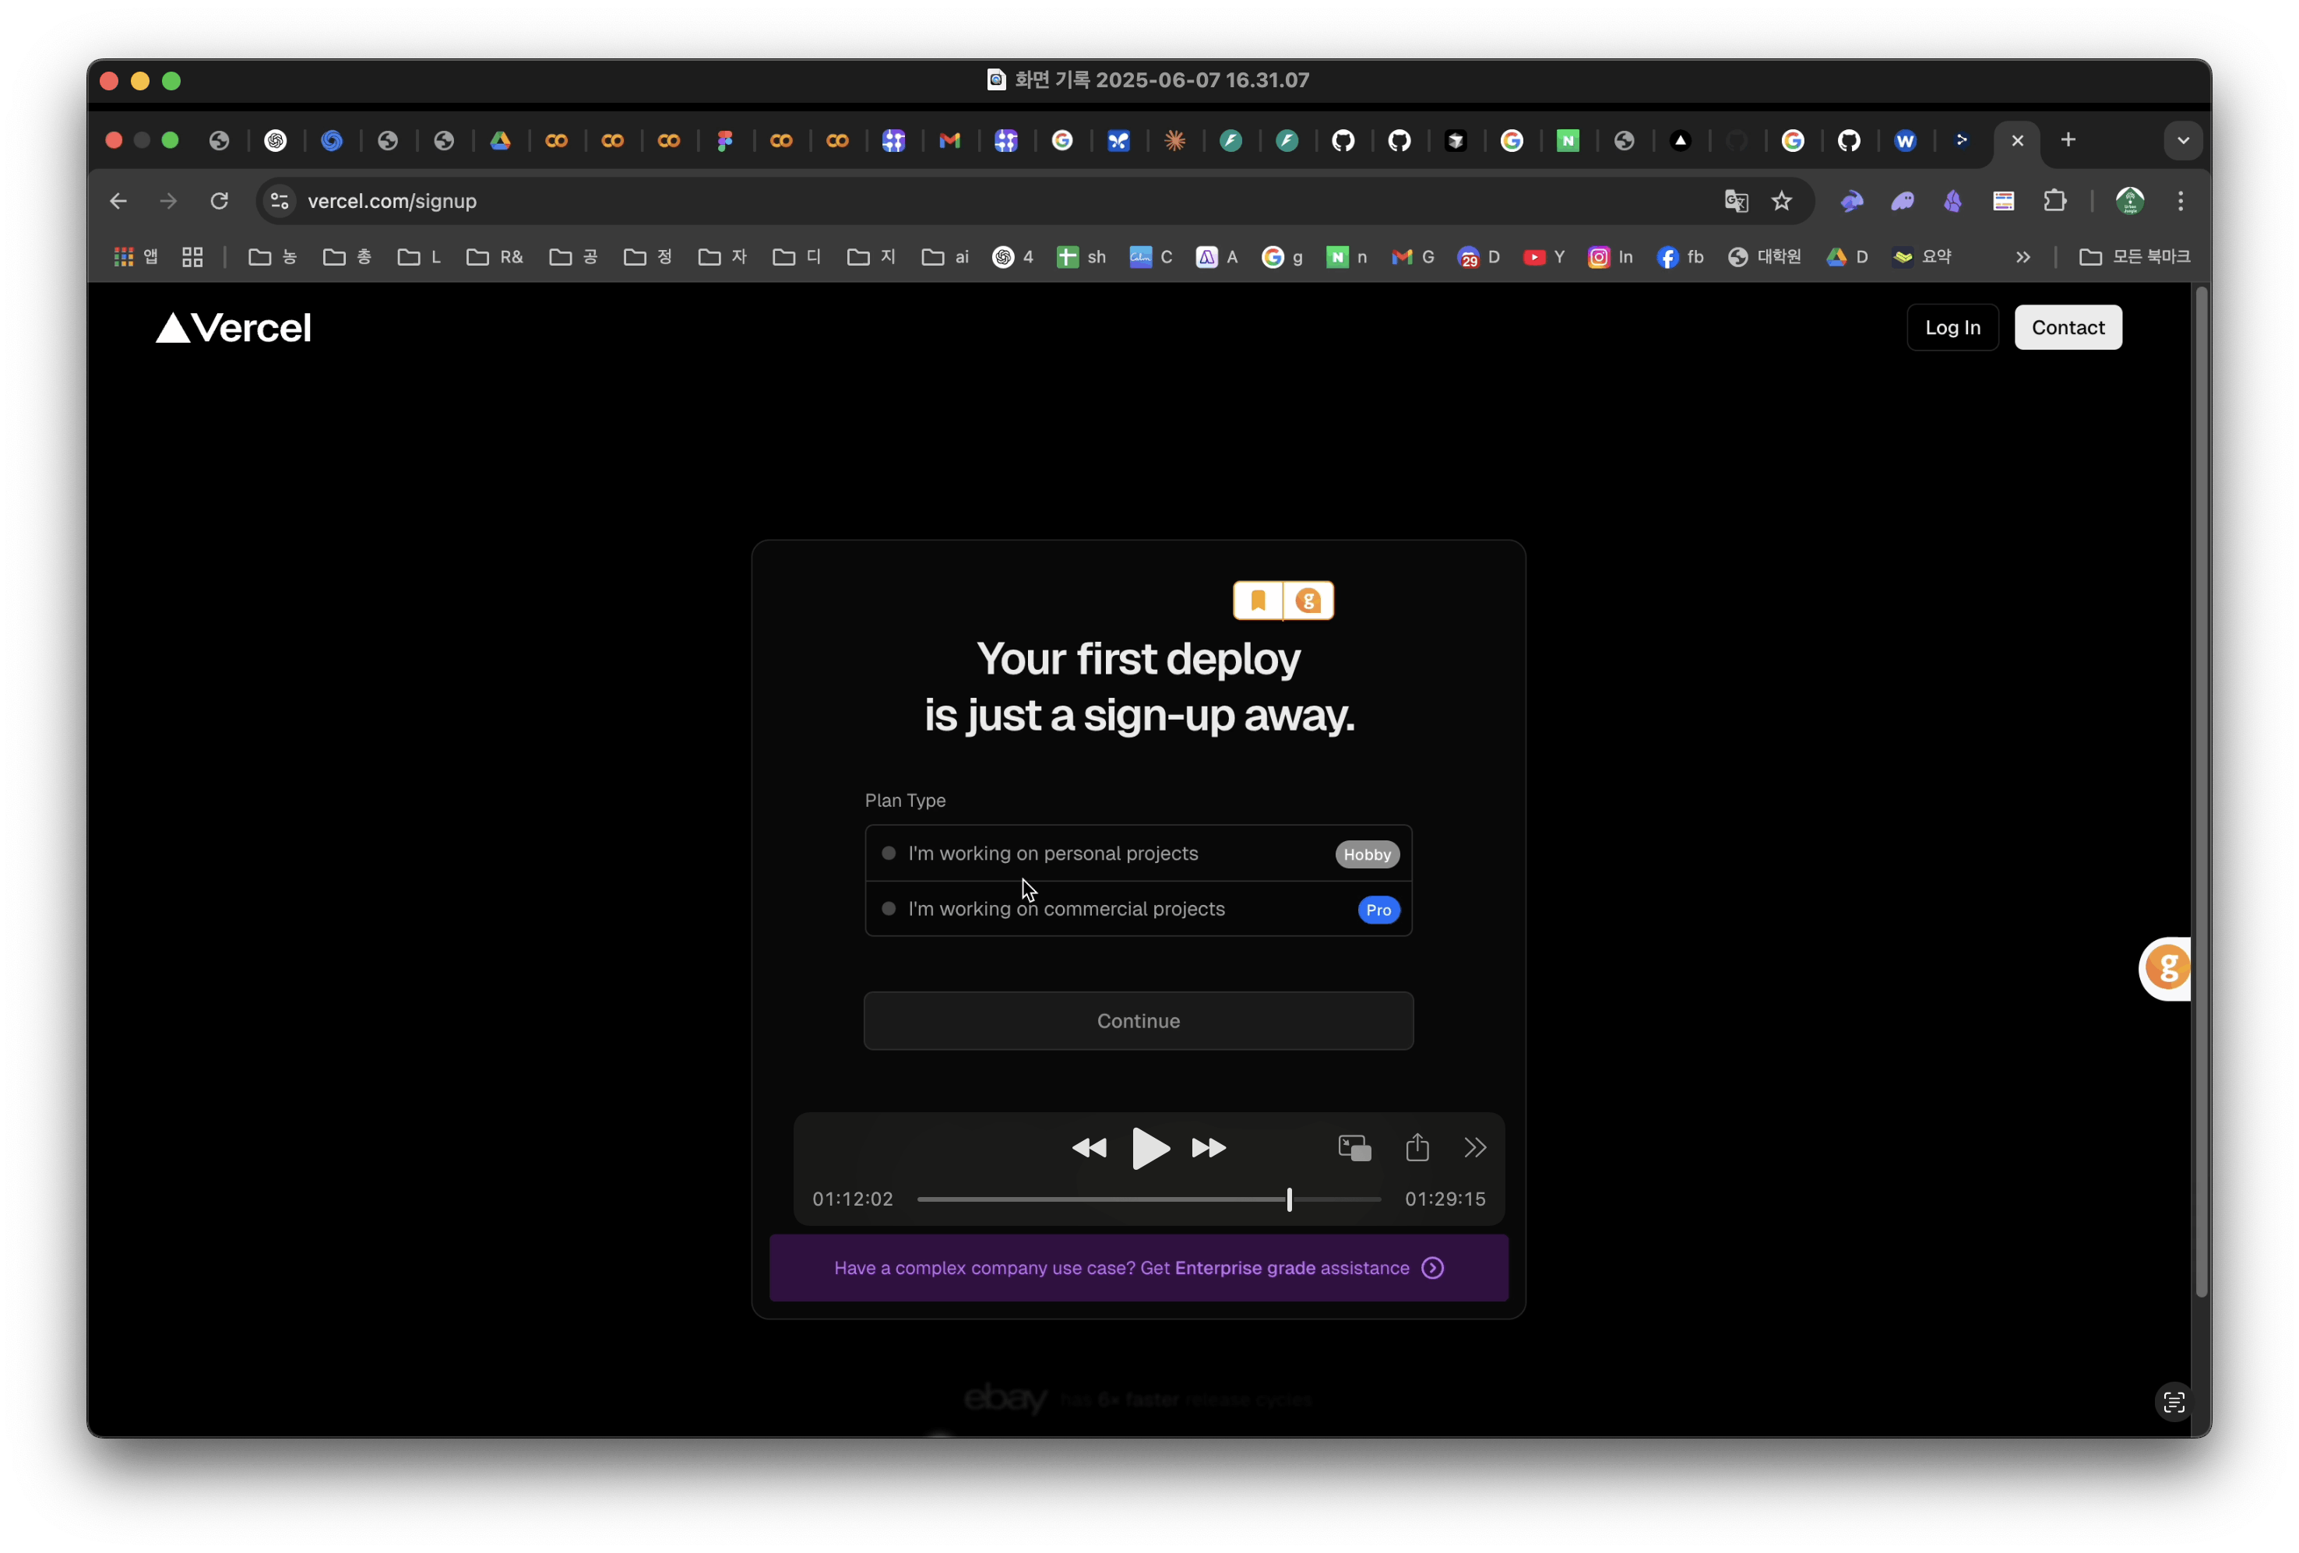2299x1553 pixels.
Task: Open the Instagram bookmark labeled In
Action: click(x=1611, y=257)
